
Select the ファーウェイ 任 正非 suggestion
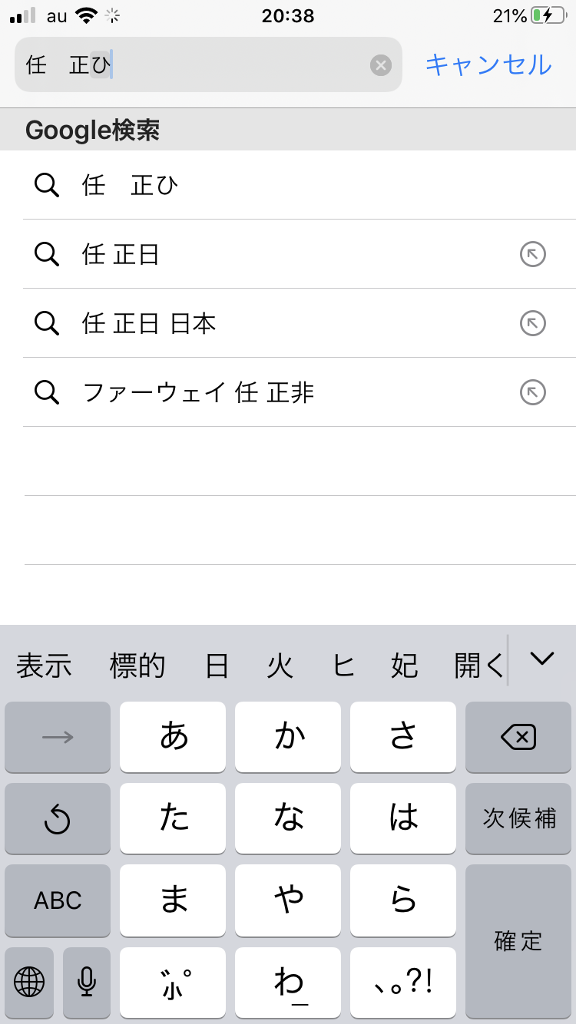[x=198, y=392]
